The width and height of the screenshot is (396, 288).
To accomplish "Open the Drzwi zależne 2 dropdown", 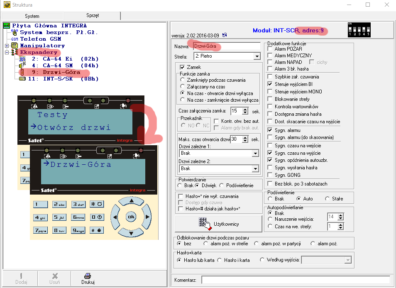I will 256,168.
